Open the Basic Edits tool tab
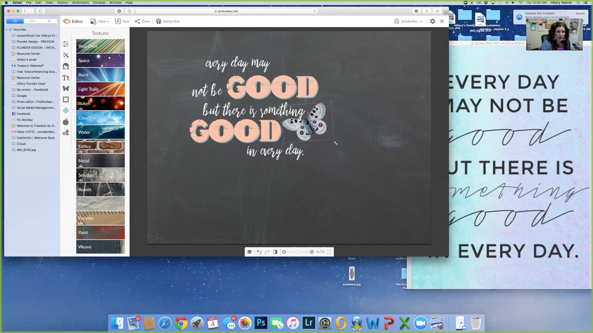593x333 pixels. [66, 44]
